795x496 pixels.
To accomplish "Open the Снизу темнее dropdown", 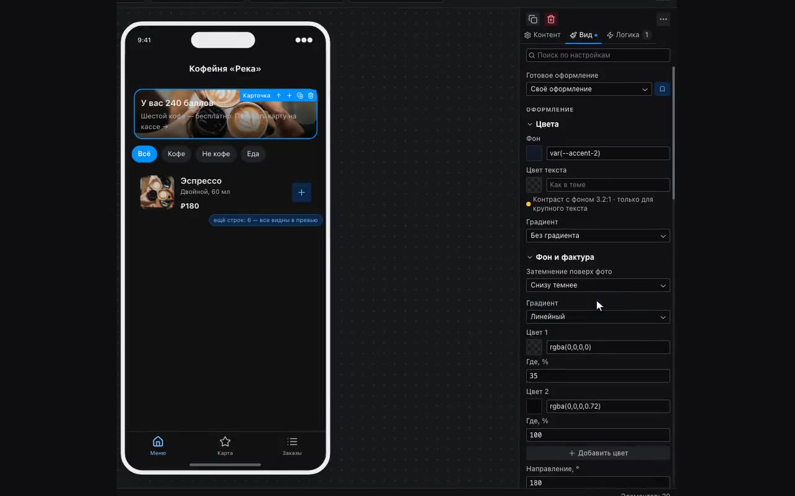I will click(598, 285).
